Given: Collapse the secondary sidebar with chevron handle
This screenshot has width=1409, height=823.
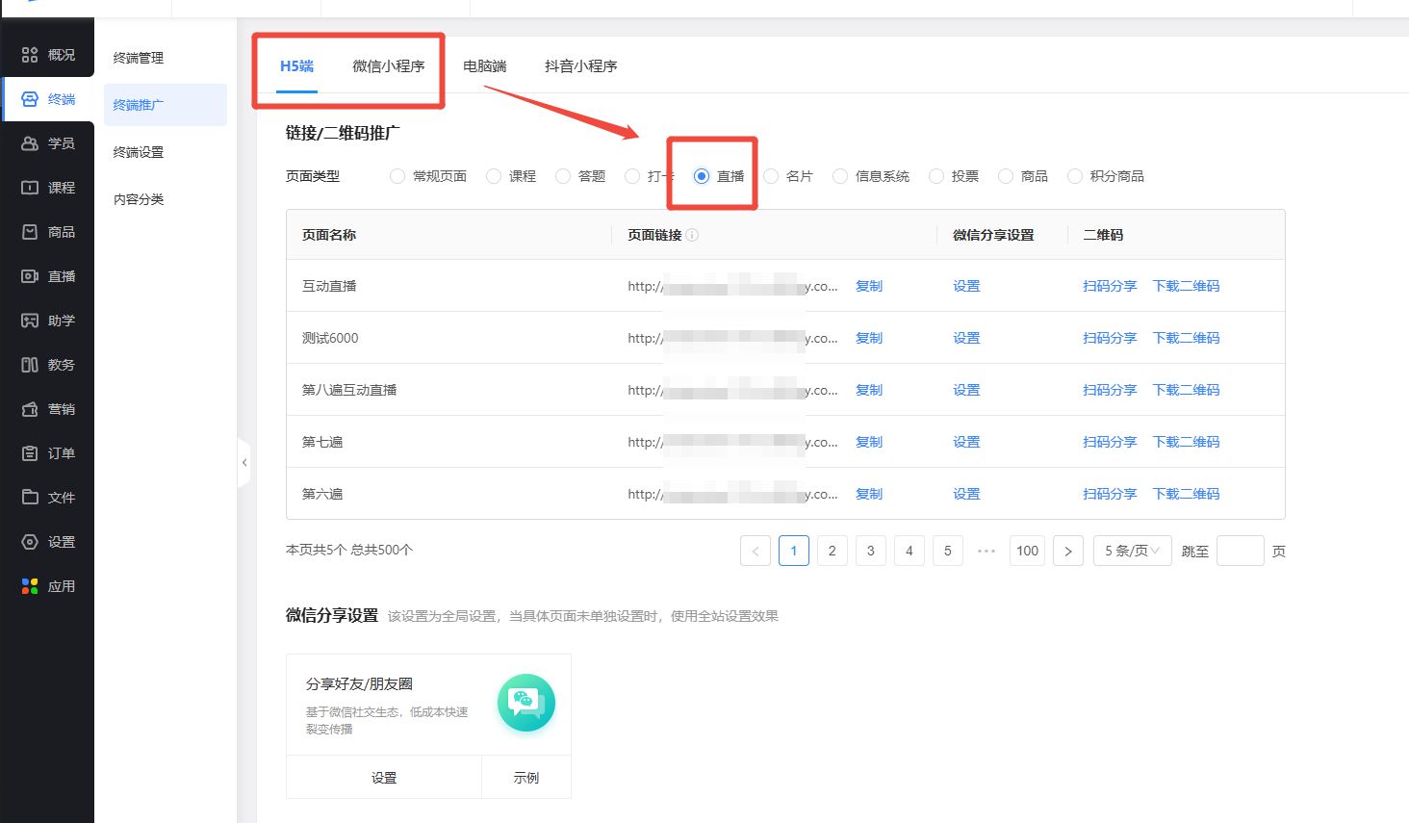Looking at the screenshot, I should click(x=244, y=463).
